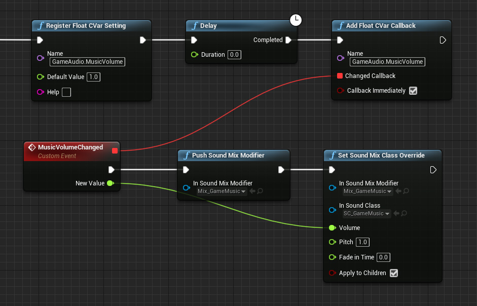Open Mix_GameMusic dropdown on Push Sound Mix Modifier

point(222,192)
